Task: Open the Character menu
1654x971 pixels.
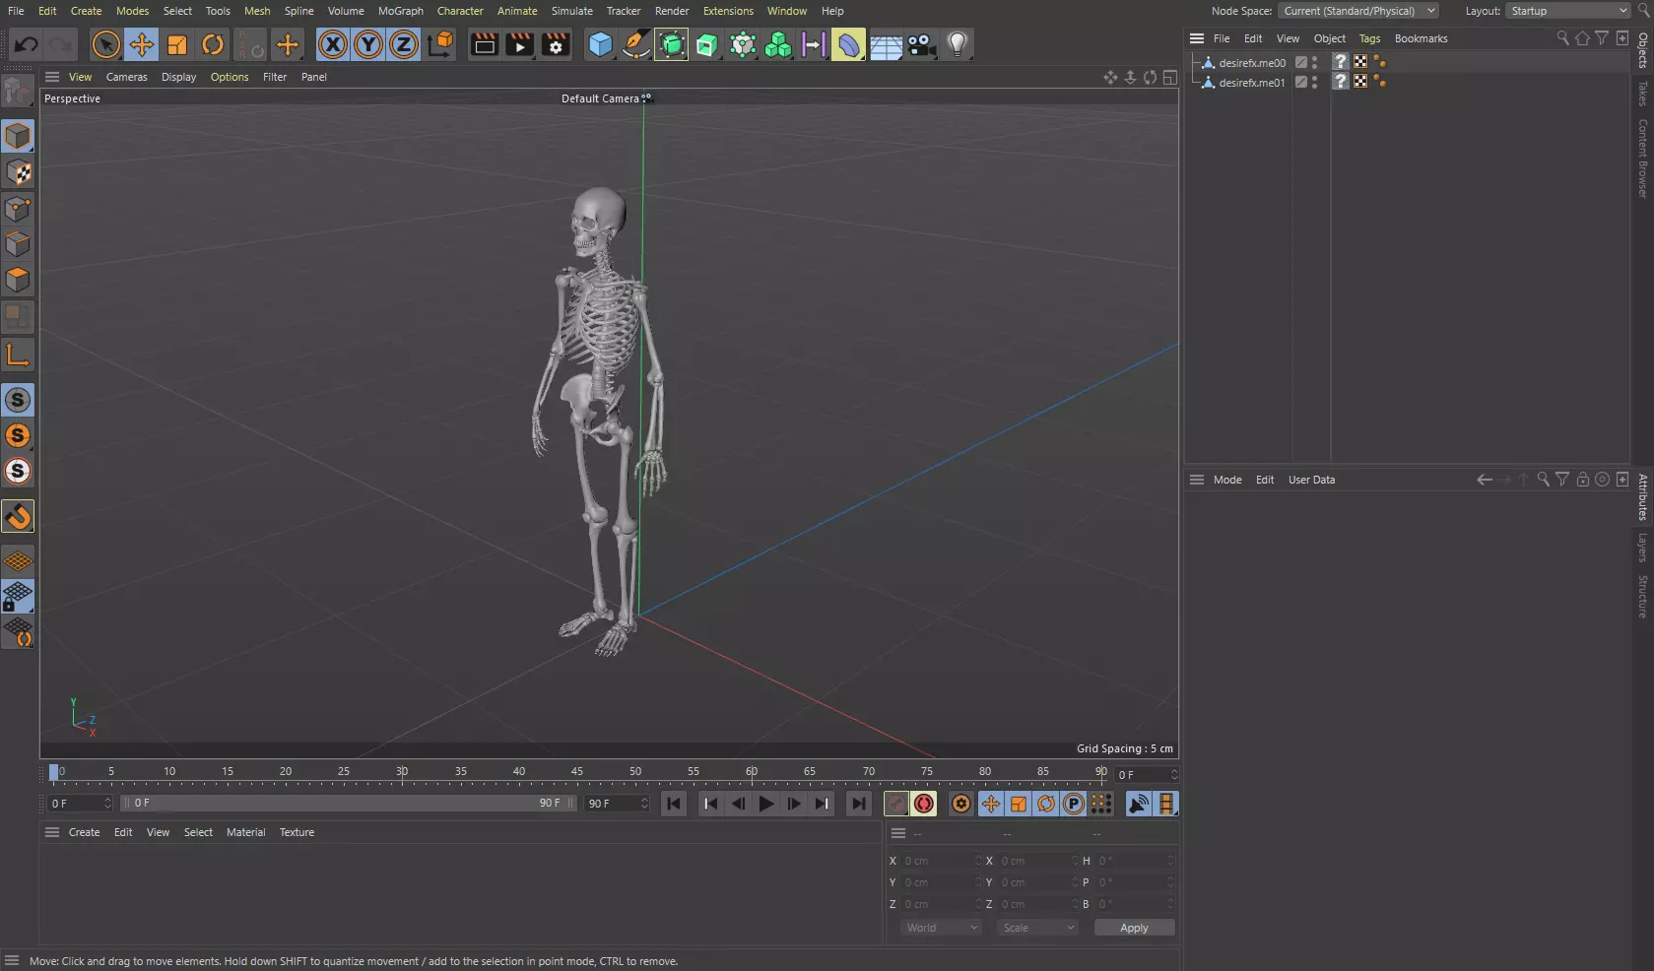Action: point(460,11)
